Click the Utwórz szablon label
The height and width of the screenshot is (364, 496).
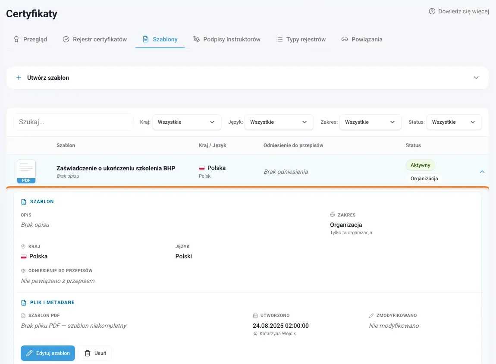[x=48, y=78]
